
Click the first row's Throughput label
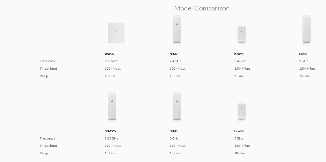click(48, 69)
